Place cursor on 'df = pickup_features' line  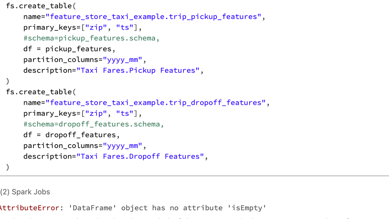click(x=69, y=49)
